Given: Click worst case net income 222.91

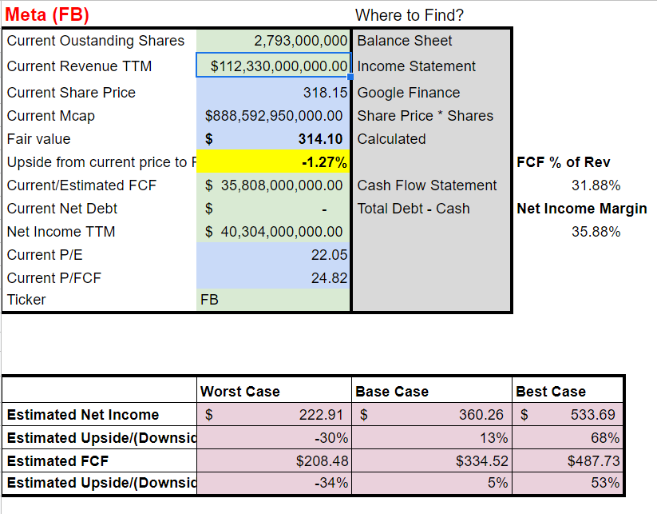Looking at the screenshot, I should (321, 415).
